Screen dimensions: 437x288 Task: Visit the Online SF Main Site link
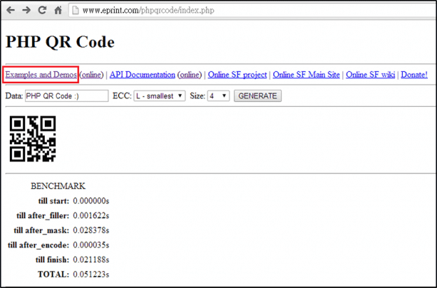(307, 74)
